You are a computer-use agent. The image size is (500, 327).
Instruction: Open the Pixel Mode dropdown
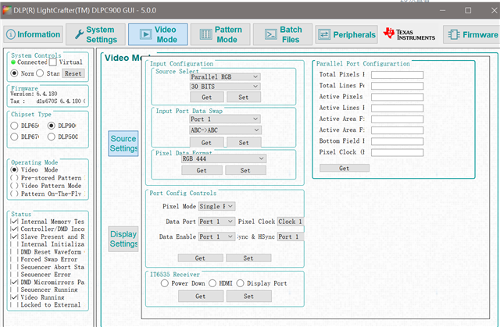coord(216,206)
